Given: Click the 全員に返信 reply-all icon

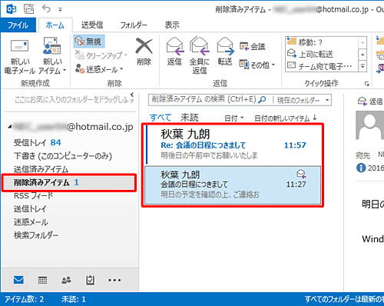Looking at the screenshot, I should coord(200,46).
